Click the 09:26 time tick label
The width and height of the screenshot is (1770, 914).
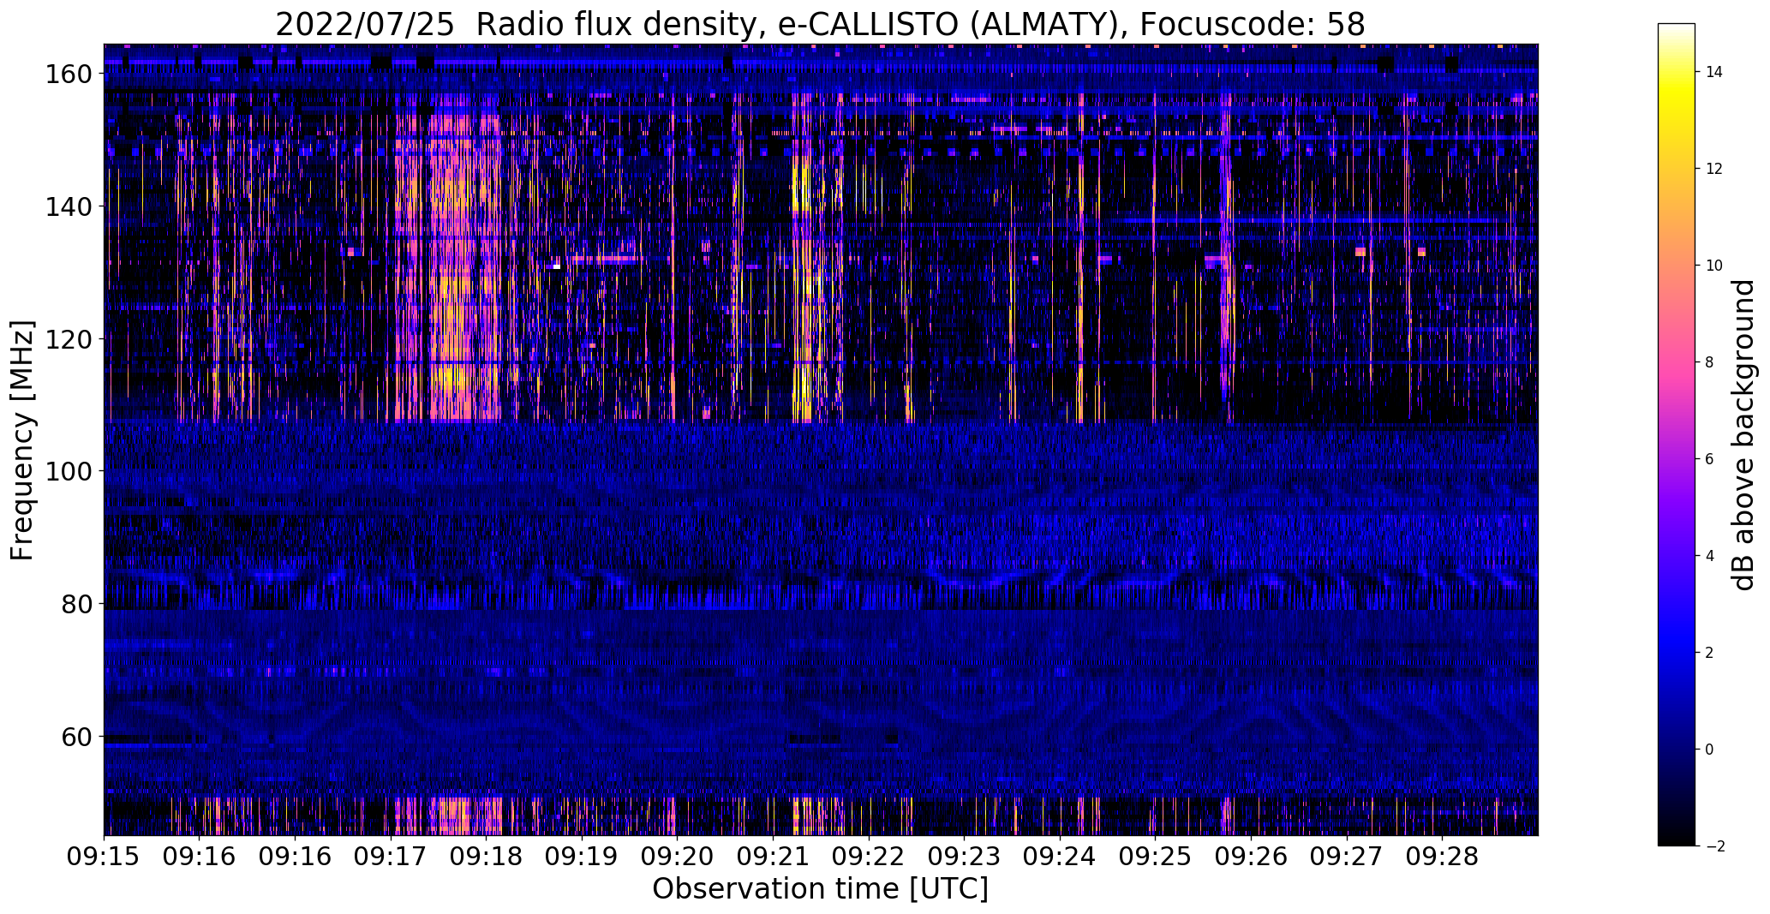point(1251,857)
